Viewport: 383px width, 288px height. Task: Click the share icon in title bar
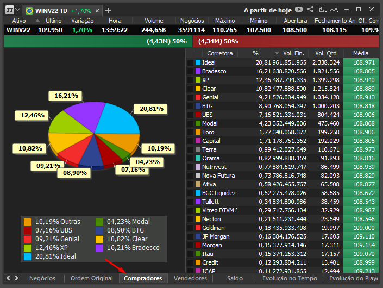[310, 10]
